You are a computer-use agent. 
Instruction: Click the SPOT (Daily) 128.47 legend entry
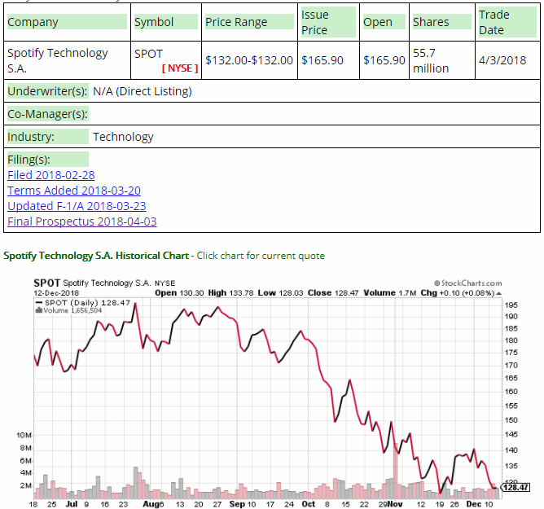[83, 303]
